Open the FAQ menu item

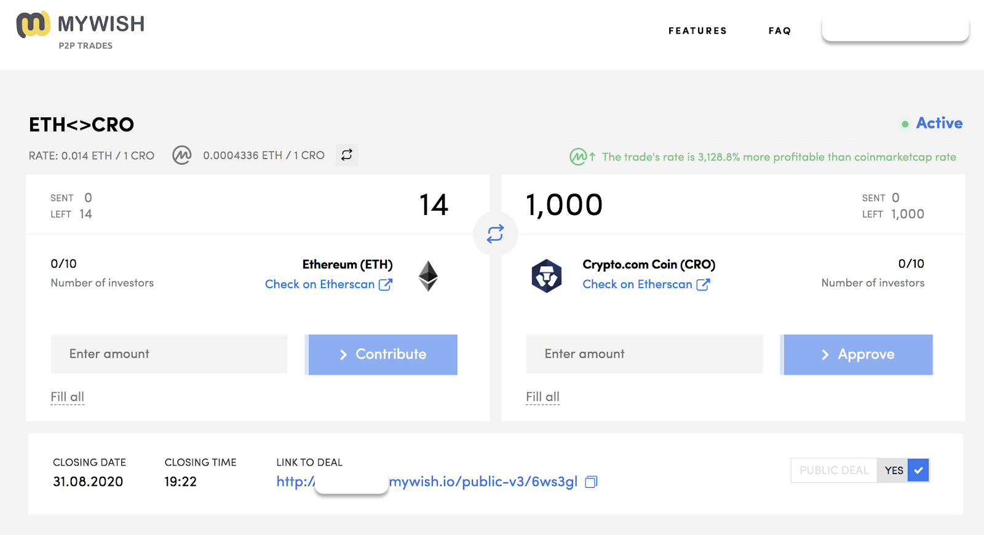point(779,31)
